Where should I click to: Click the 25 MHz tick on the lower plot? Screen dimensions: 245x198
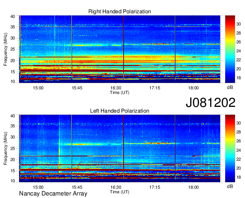[x=13, y=148]
